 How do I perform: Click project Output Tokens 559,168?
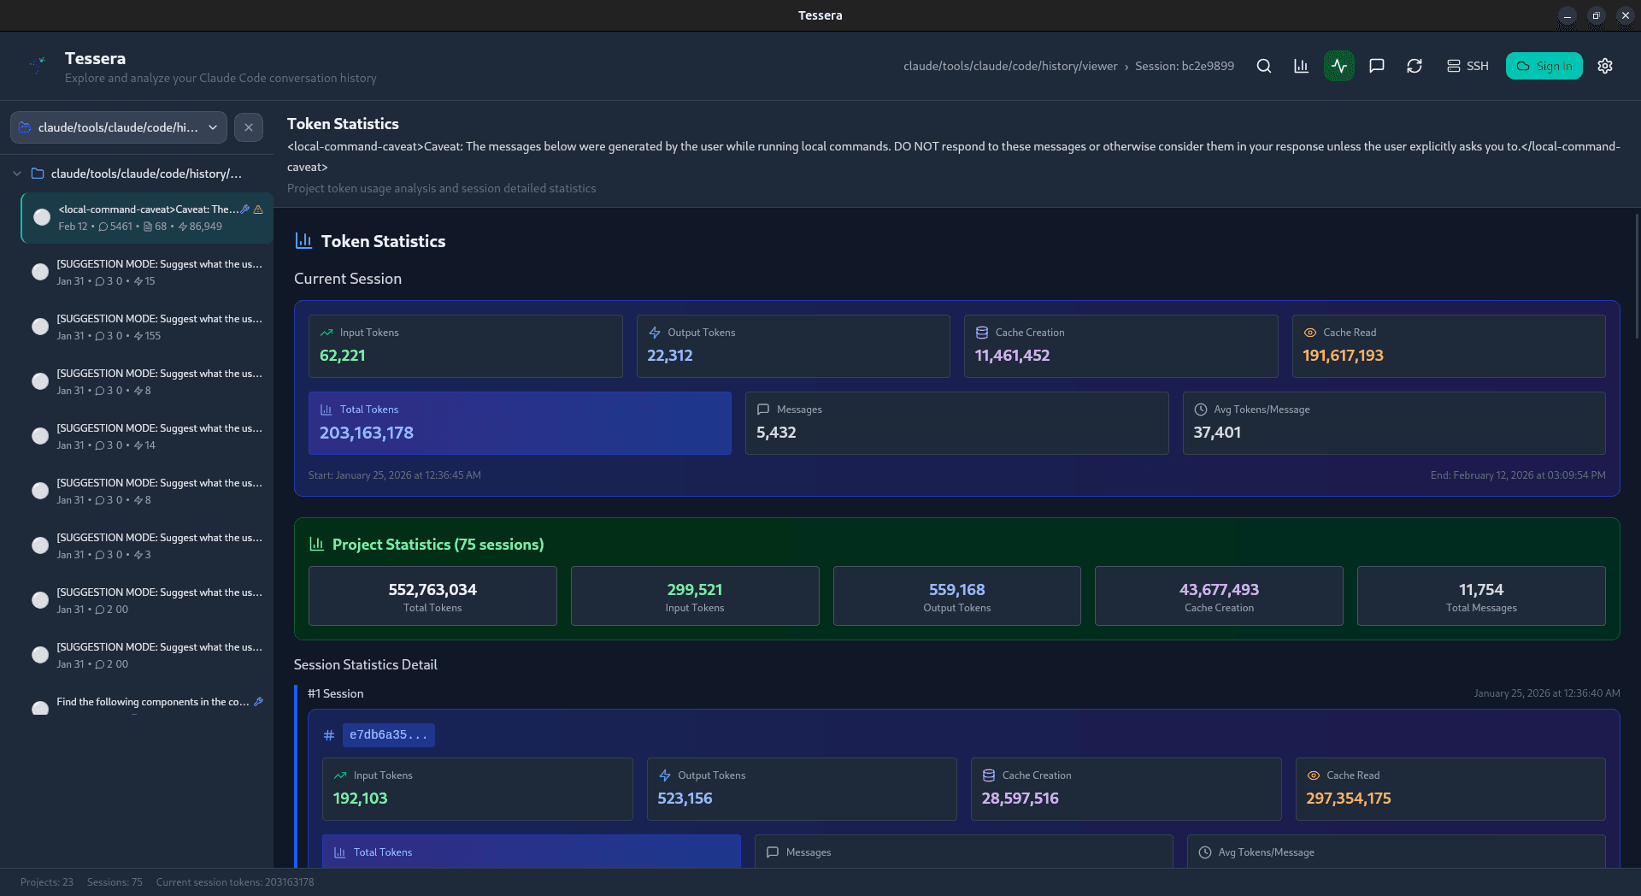[957, 596]
